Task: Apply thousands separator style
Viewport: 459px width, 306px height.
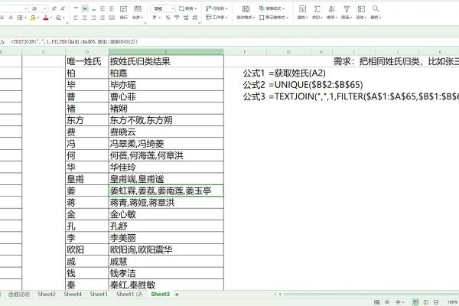Action: (x=177, y=18)
